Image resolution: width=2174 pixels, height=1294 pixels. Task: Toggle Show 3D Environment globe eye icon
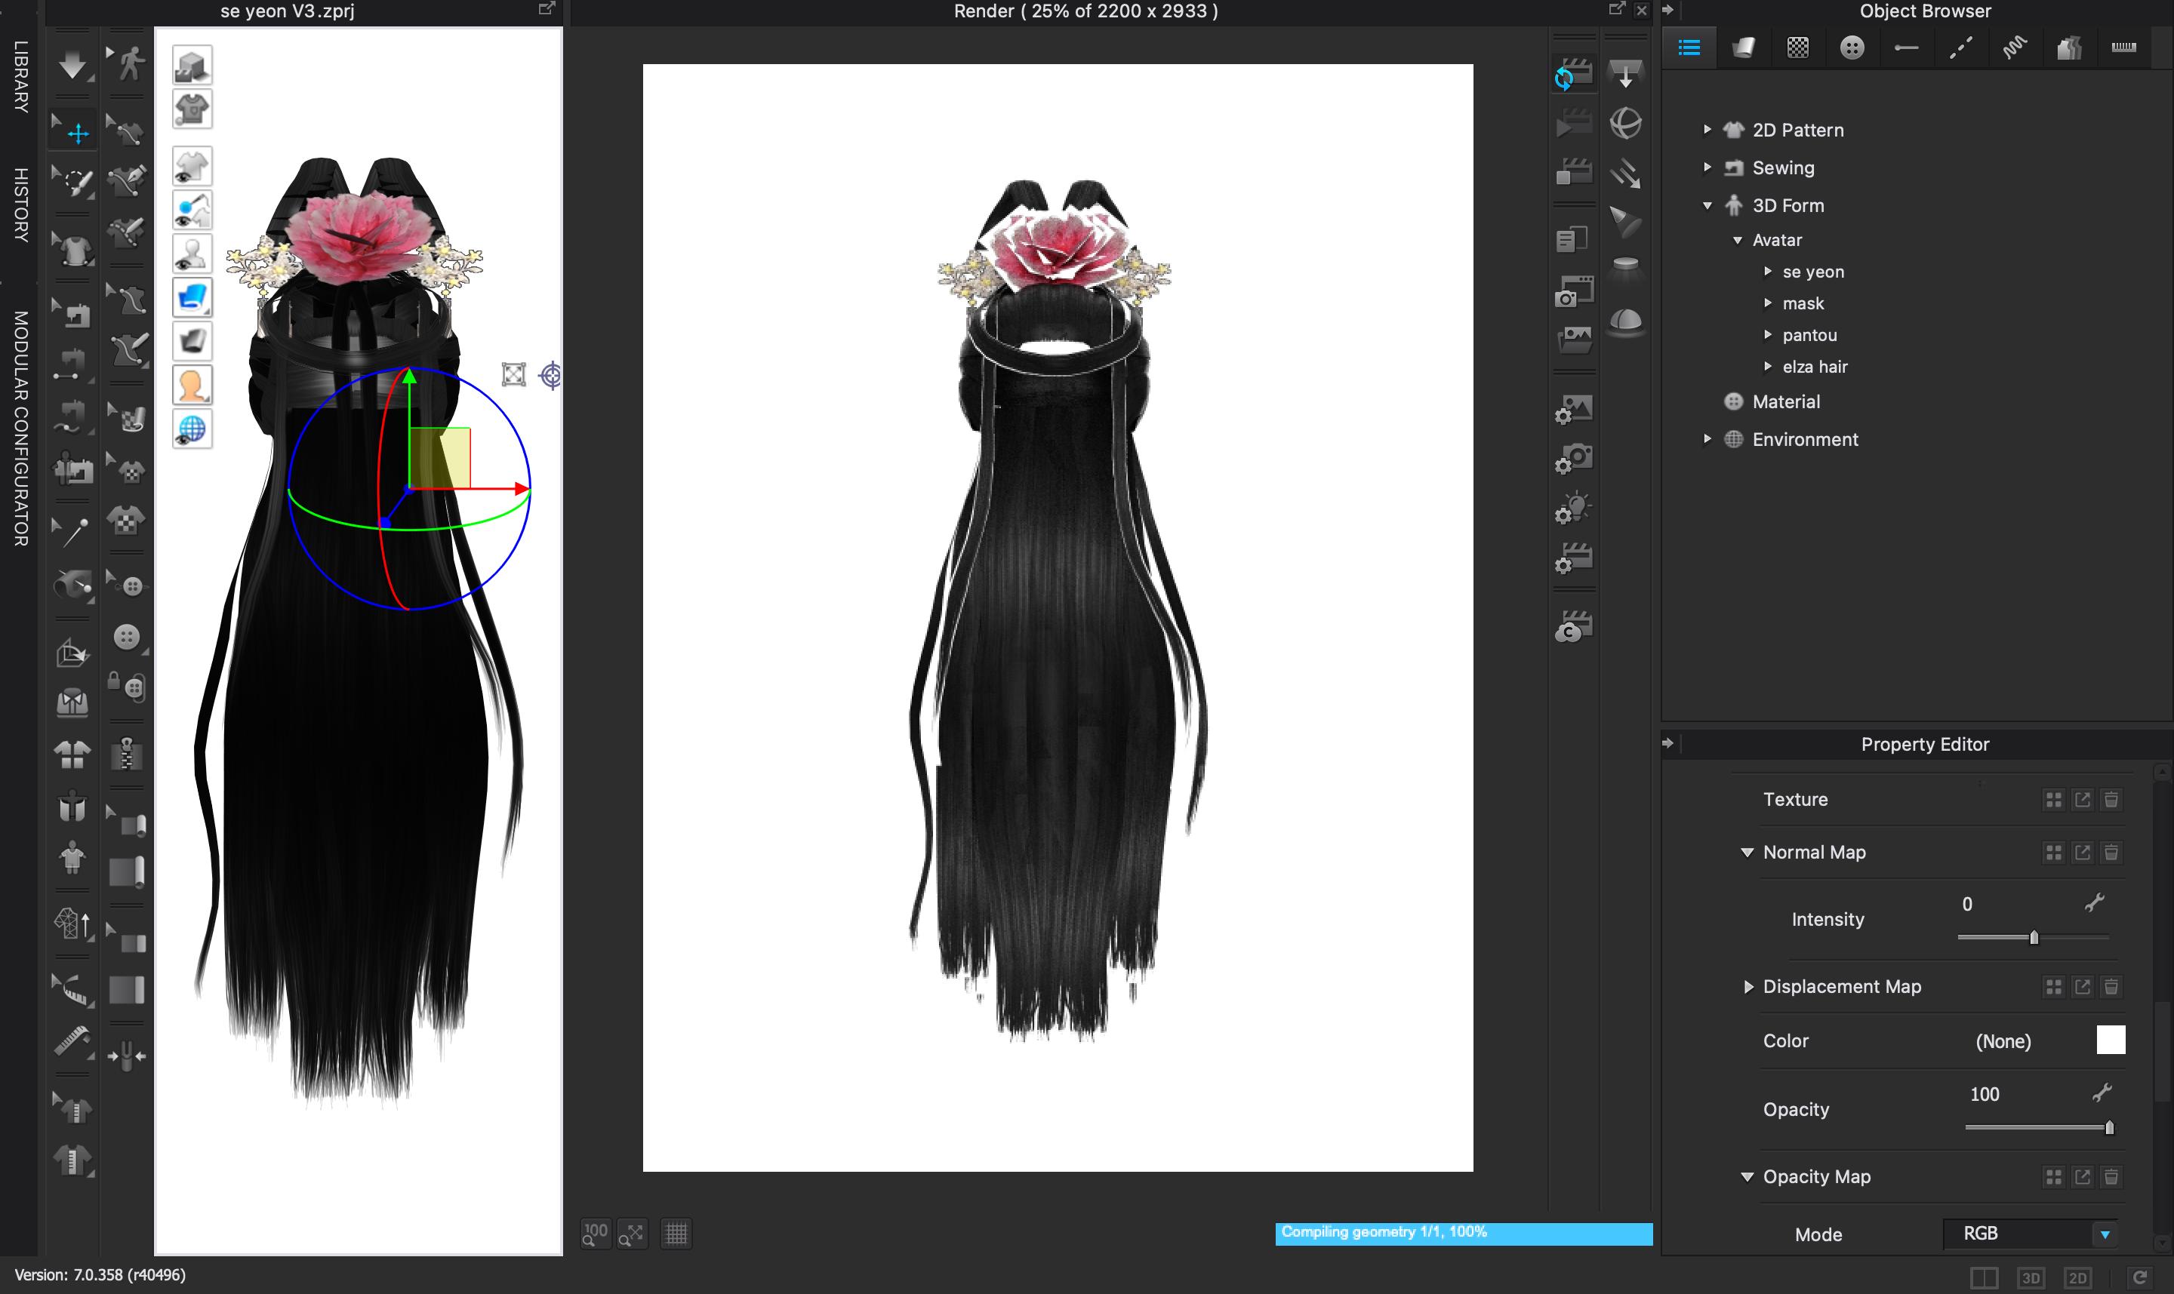[192, 429]
